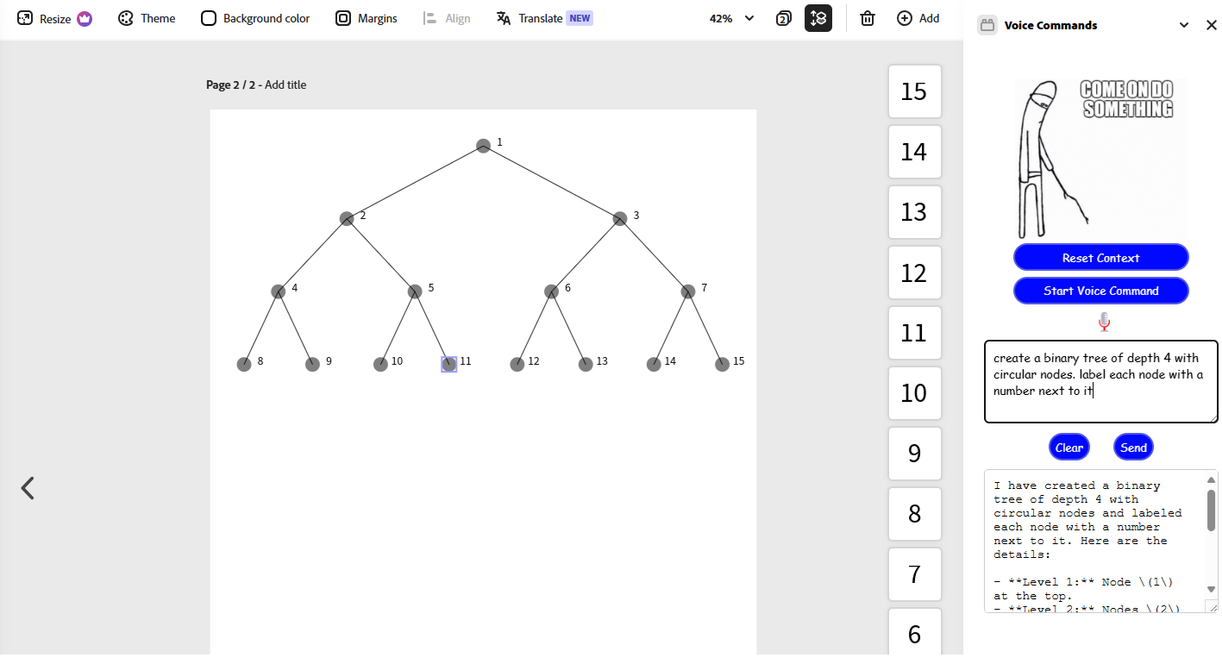The height and width of the screenshot is (664, 1222).
Task: Open the Theme palette option
Action: pos(147,18)
